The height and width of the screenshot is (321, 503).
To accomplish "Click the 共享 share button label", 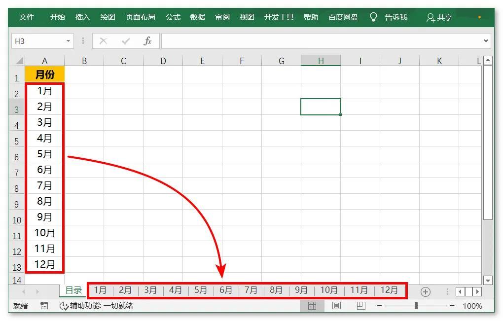I will [x=445, y=18].
